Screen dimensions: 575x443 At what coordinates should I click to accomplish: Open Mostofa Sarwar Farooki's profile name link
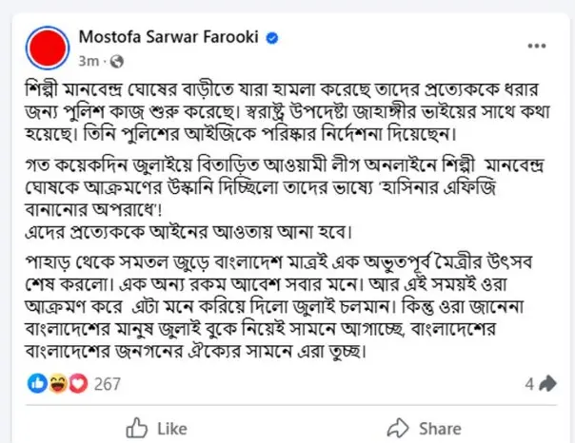pyautogui.click(x=176, y=39)
